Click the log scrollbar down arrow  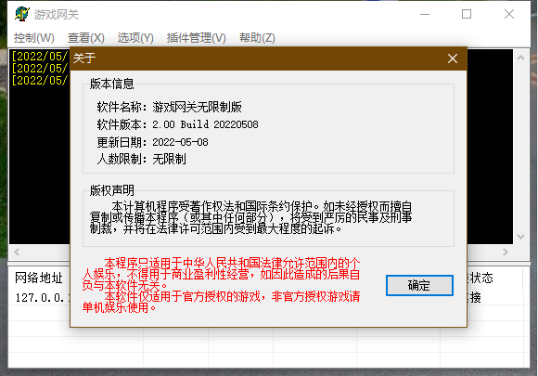(521, 237)
